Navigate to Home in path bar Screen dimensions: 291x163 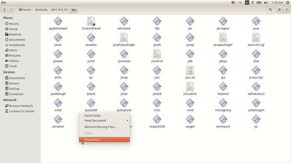(x=25, y=10)
